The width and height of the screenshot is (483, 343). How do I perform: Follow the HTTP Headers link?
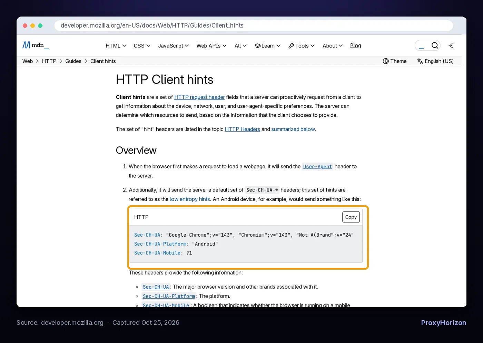tap(242, 129)
